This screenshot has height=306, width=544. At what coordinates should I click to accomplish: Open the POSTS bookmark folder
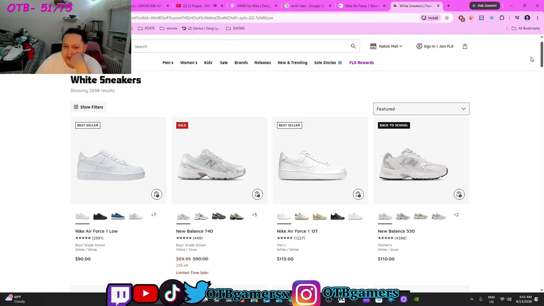[x=146, y=28]
